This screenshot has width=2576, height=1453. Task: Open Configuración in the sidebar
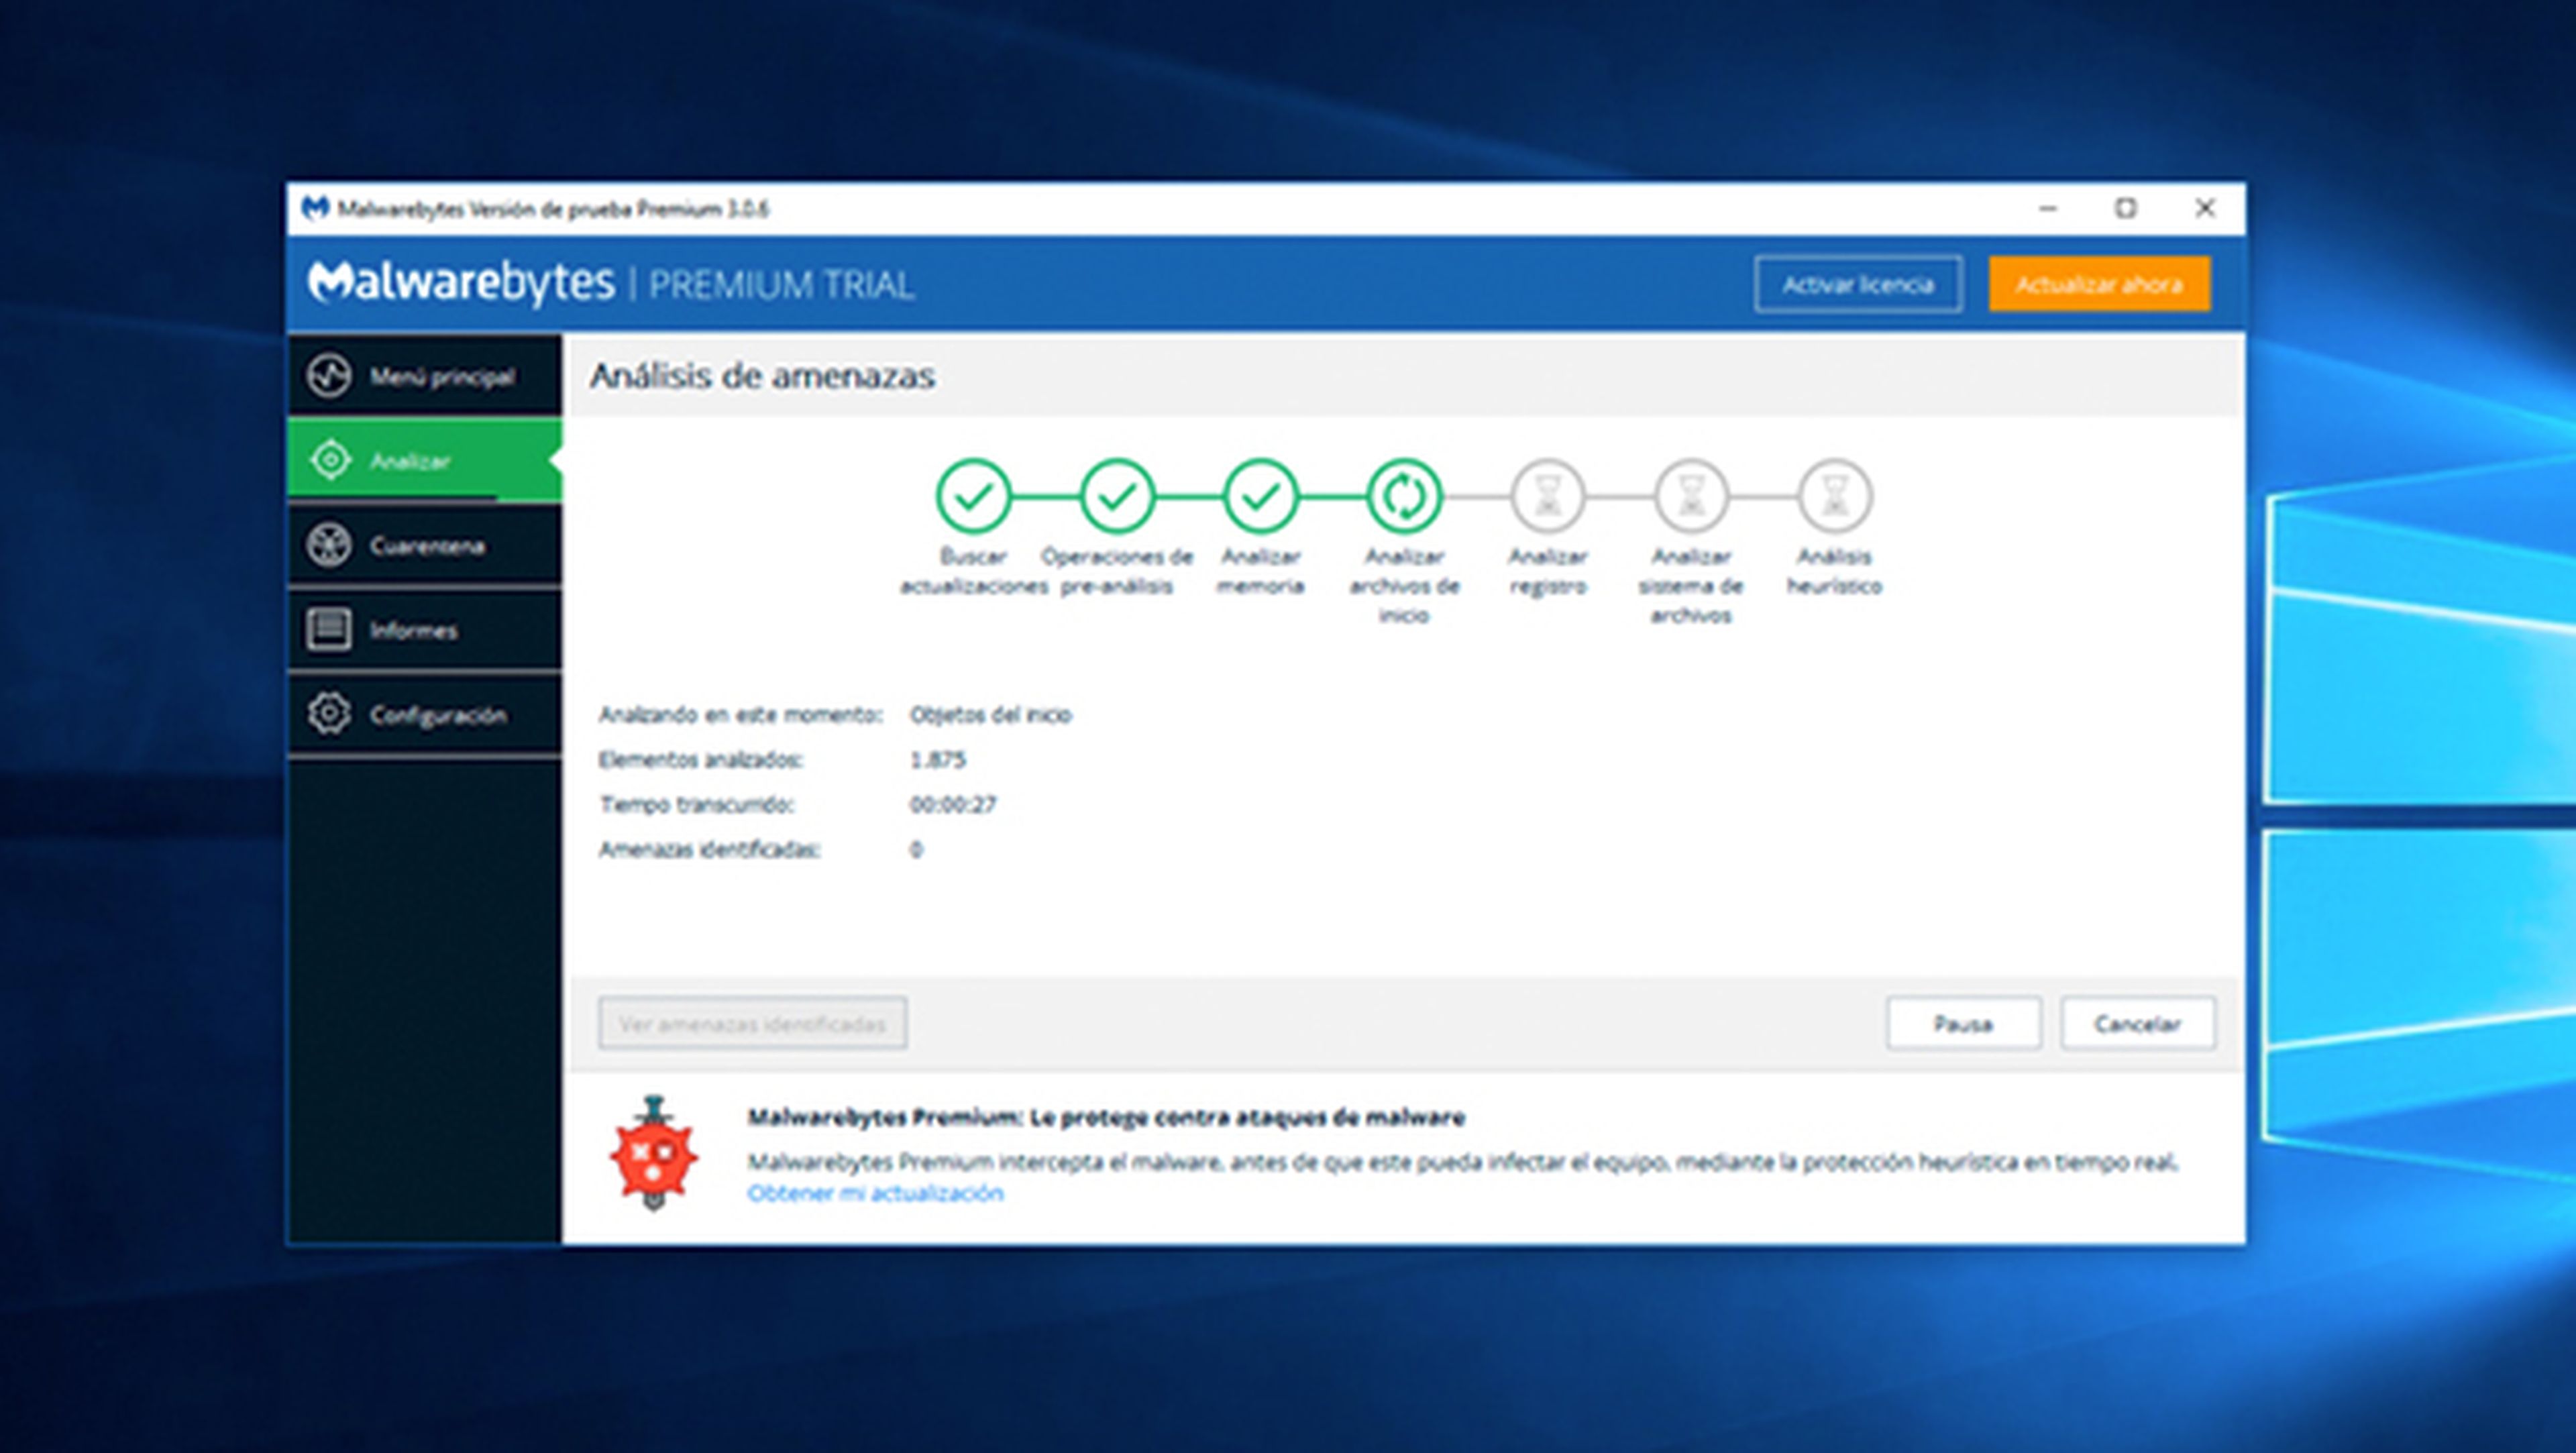click(x=424, y=714)
